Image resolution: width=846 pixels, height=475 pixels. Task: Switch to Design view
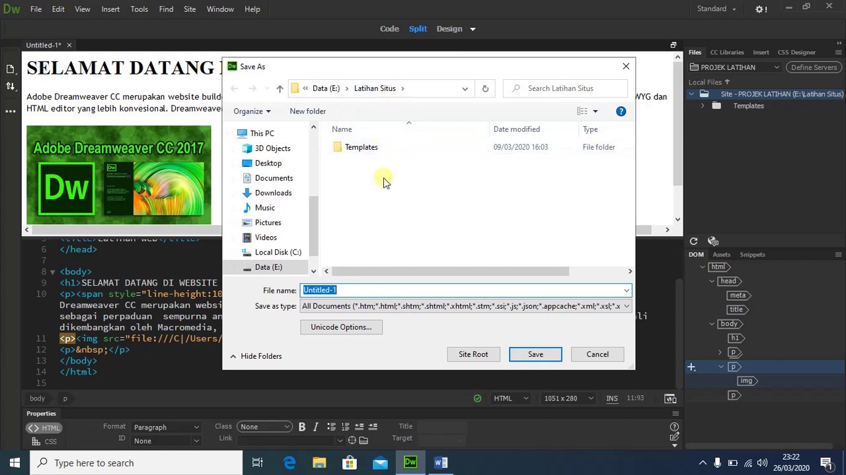click(449, 29)
